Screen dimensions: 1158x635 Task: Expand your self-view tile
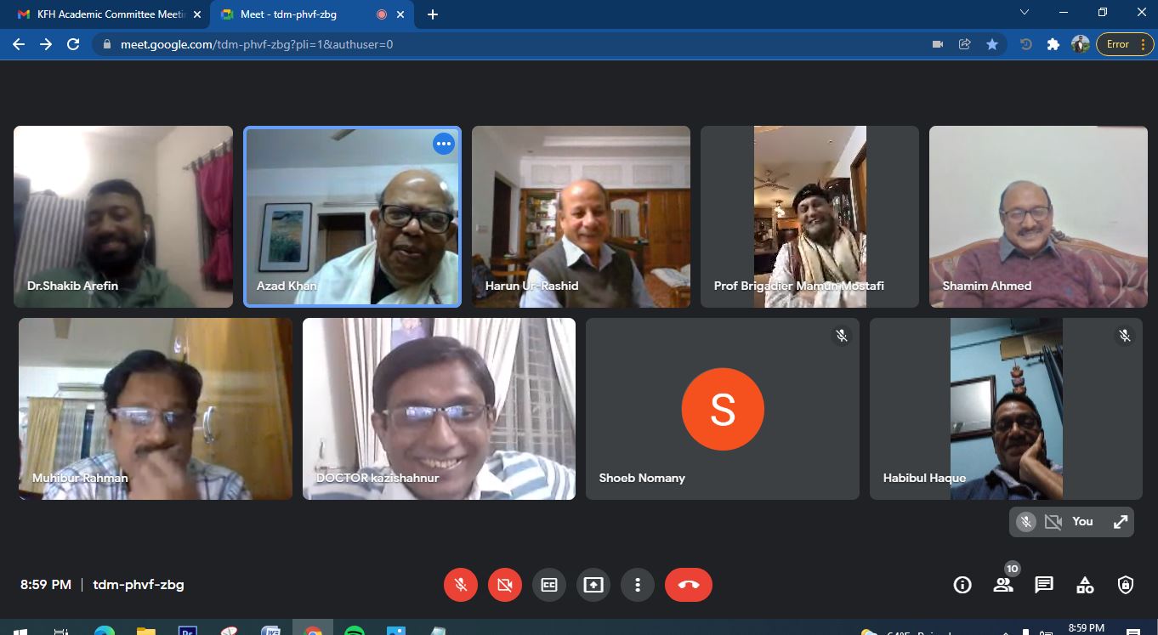pos(1121,522)
